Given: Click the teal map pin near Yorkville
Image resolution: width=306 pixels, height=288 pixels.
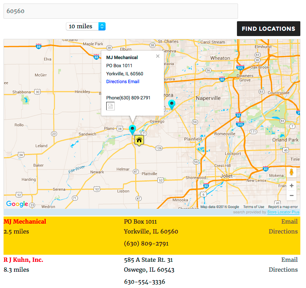Looking at the screenshot, I should tap(132, 130).
